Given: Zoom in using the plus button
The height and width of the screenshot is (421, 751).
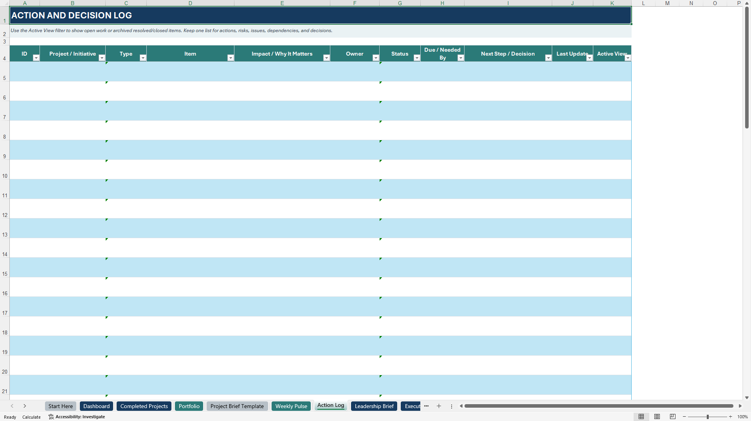Looking at the screenshot, I should click(730, 417).
